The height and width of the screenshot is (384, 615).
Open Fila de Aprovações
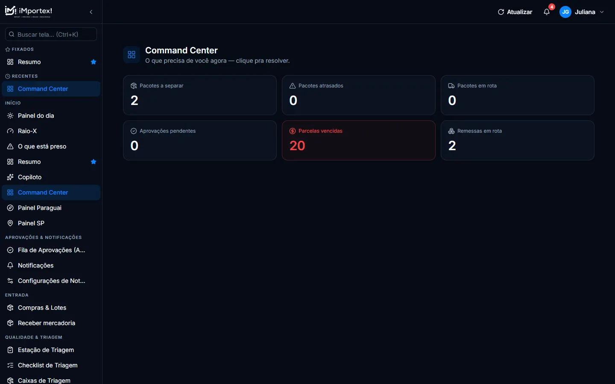point(51,250)
